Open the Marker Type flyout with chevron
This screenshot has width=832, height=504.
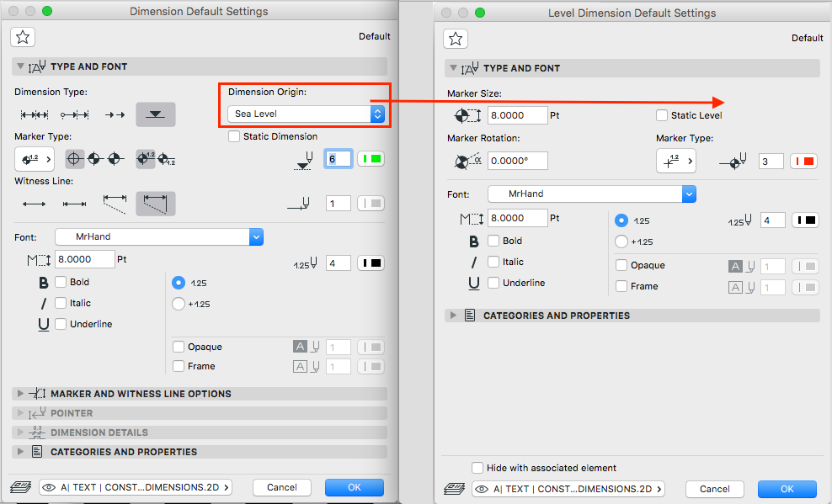click(x=34, y=158)
